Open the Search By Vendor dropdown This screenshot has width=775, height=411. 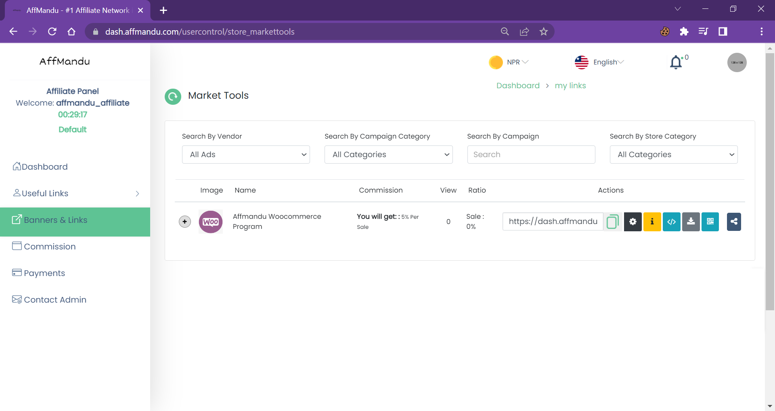pyautogui.click(x=246, y=154)
